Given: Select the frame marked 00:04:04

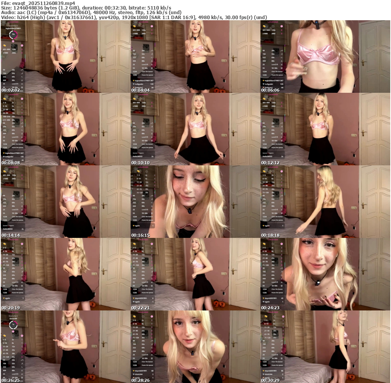Looking at the screenshot, I should [x=195, y=57].
